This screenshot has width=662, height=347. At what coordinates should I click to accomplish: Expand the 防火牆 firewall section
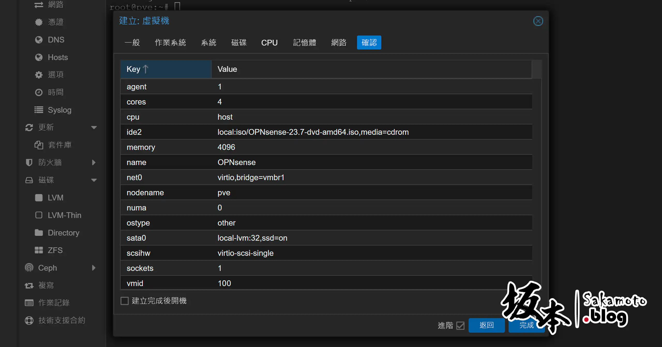click(x=94, y=162)
